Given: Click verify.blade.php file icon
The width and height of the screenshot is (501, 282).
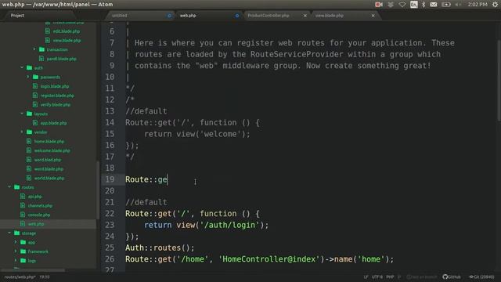Looking at the screenshot, I should pos(35,104).
